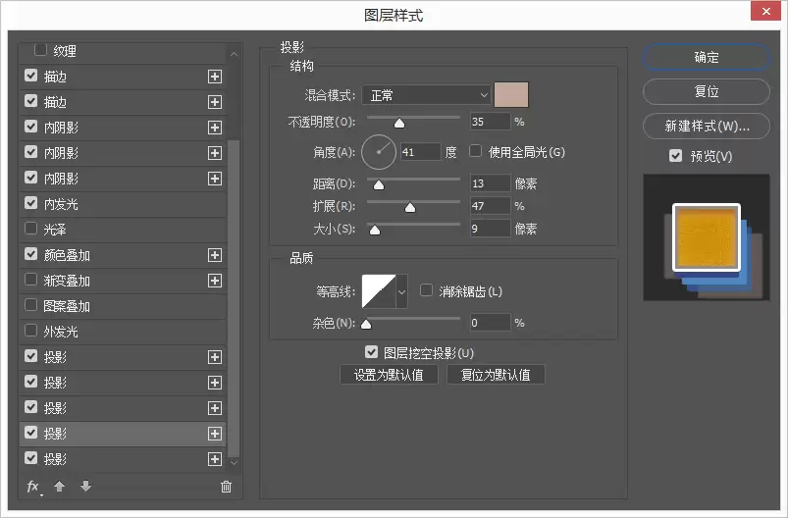
Task: Click plus icon on first 内阴影 row
Action: pos(215,128)
